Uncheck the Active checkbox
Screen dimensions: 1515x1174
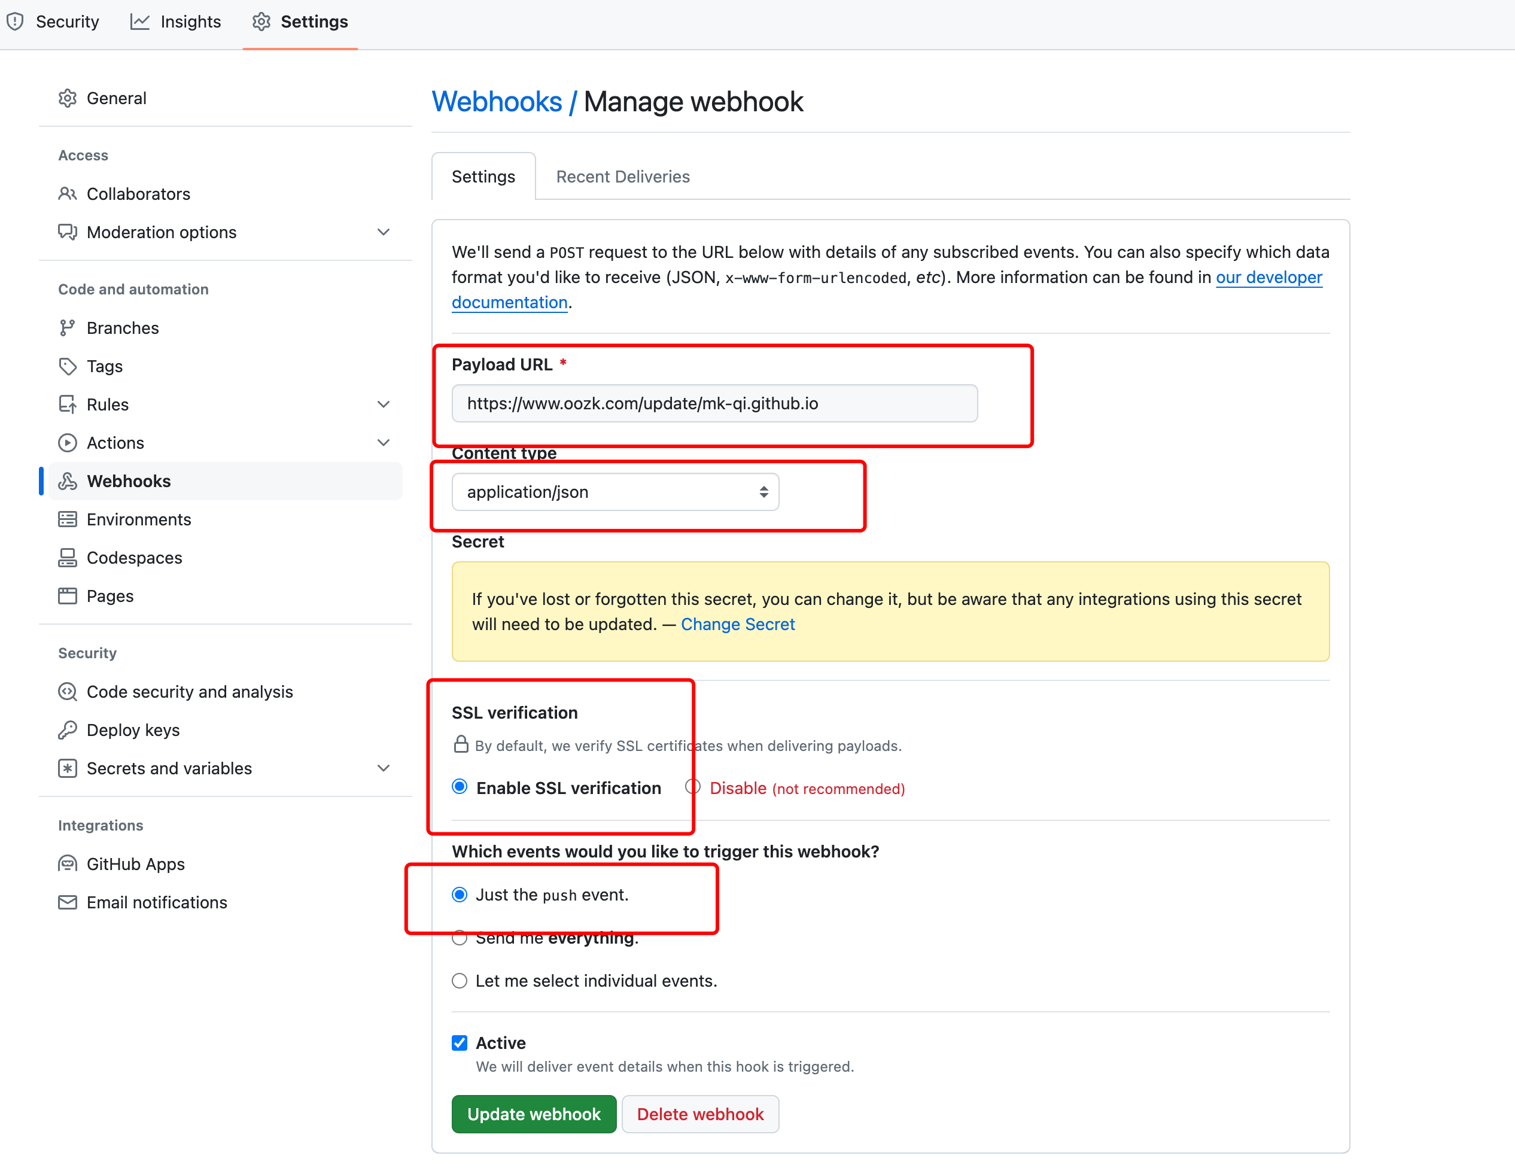click(x=459, y=1043)
